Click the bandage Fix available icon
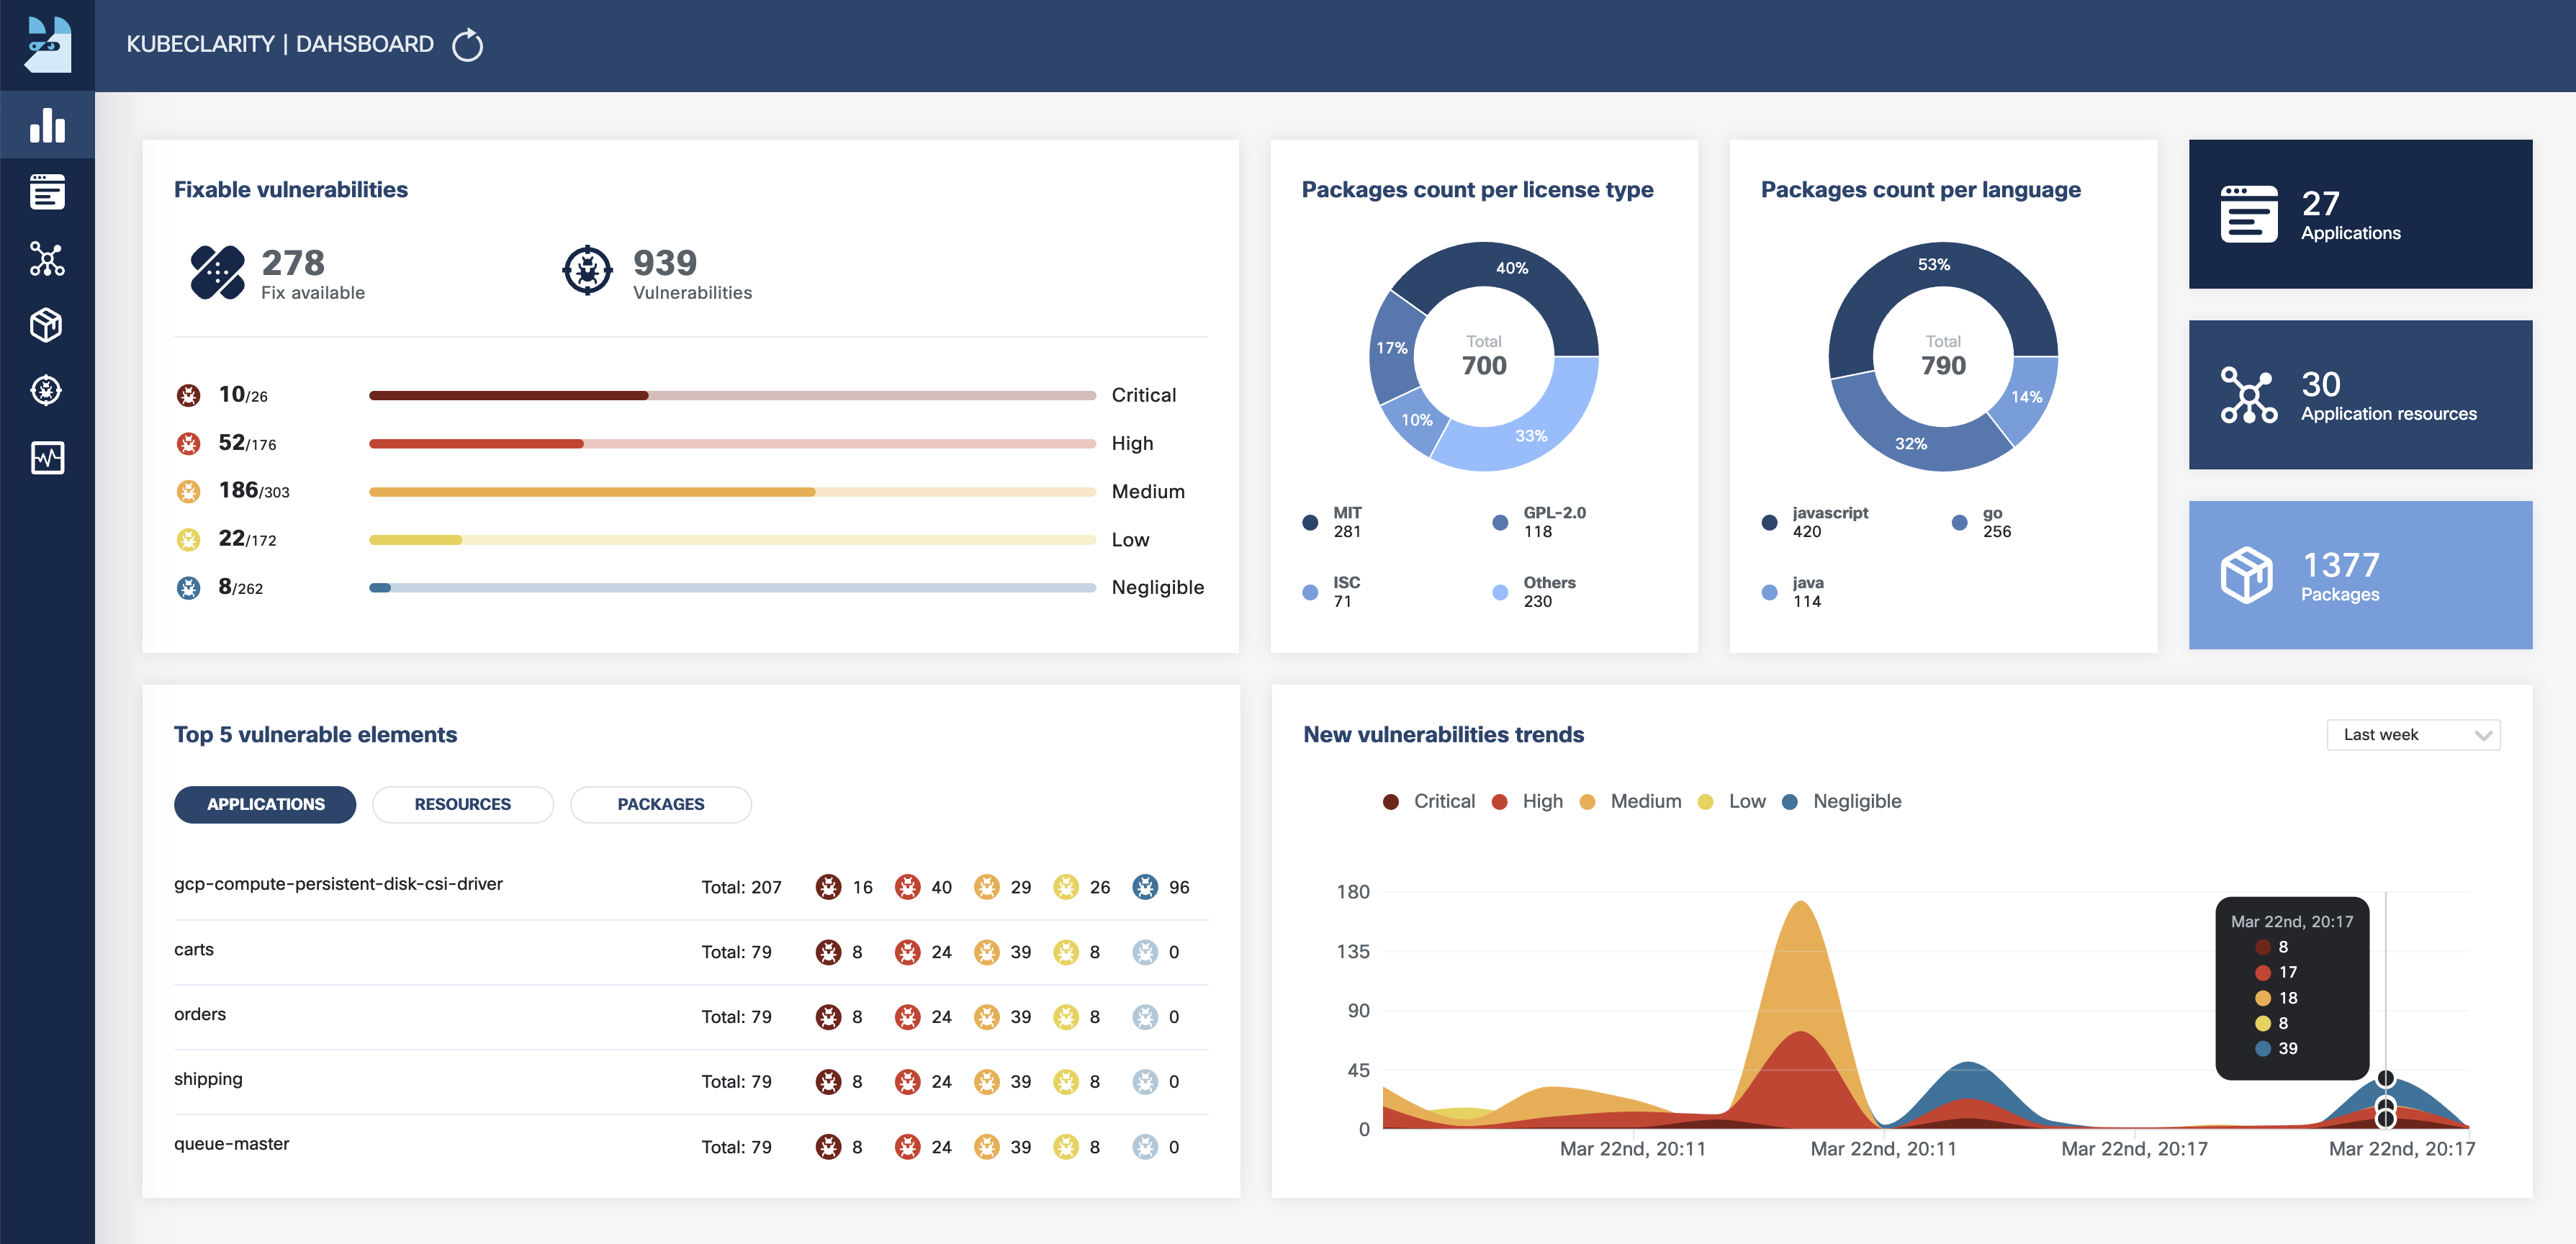 coord(217,272)
